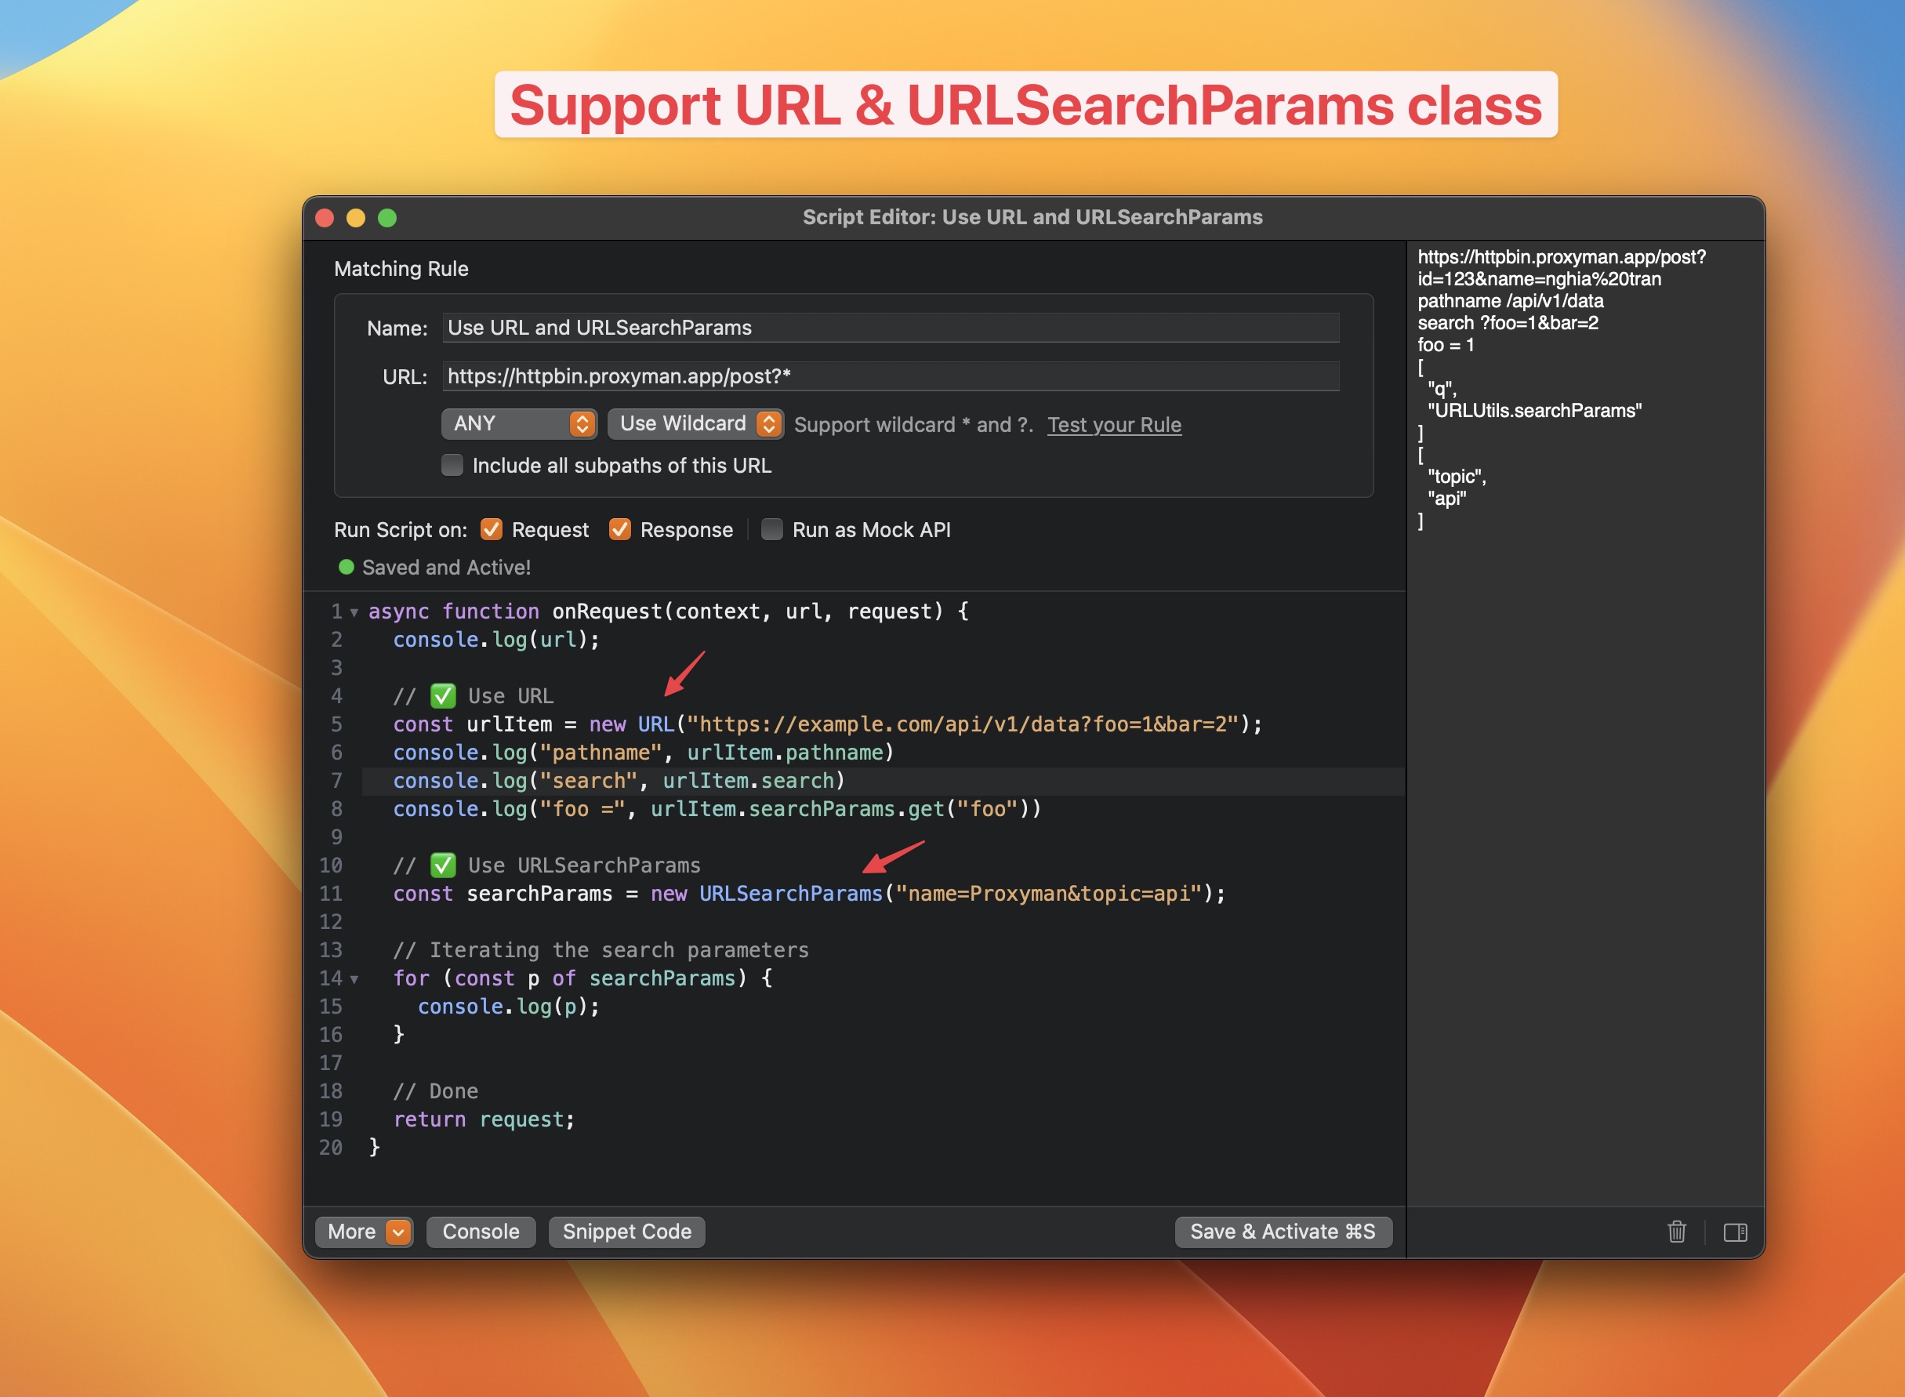
Task: Uncheck the Response checkbox
Action: [x=620, y=529]
